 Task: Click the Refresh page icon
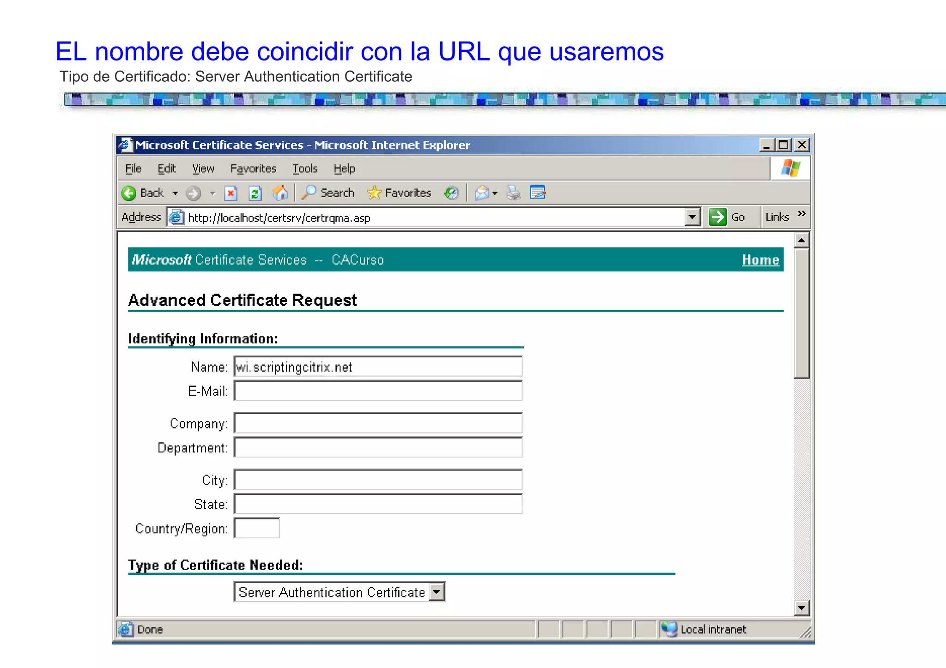pos(255,193)
